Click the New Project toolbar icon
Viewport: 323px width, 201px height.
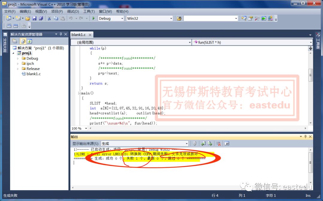point(8,18)
